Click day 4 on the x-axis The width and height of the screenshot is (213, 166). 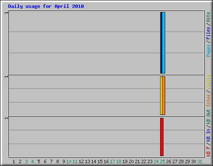[x=32, y=161]
